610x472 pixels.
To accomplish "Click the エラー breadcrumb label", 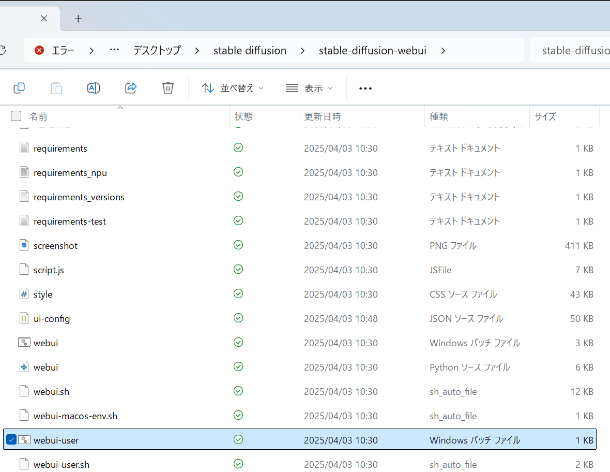I will point(63,50).
